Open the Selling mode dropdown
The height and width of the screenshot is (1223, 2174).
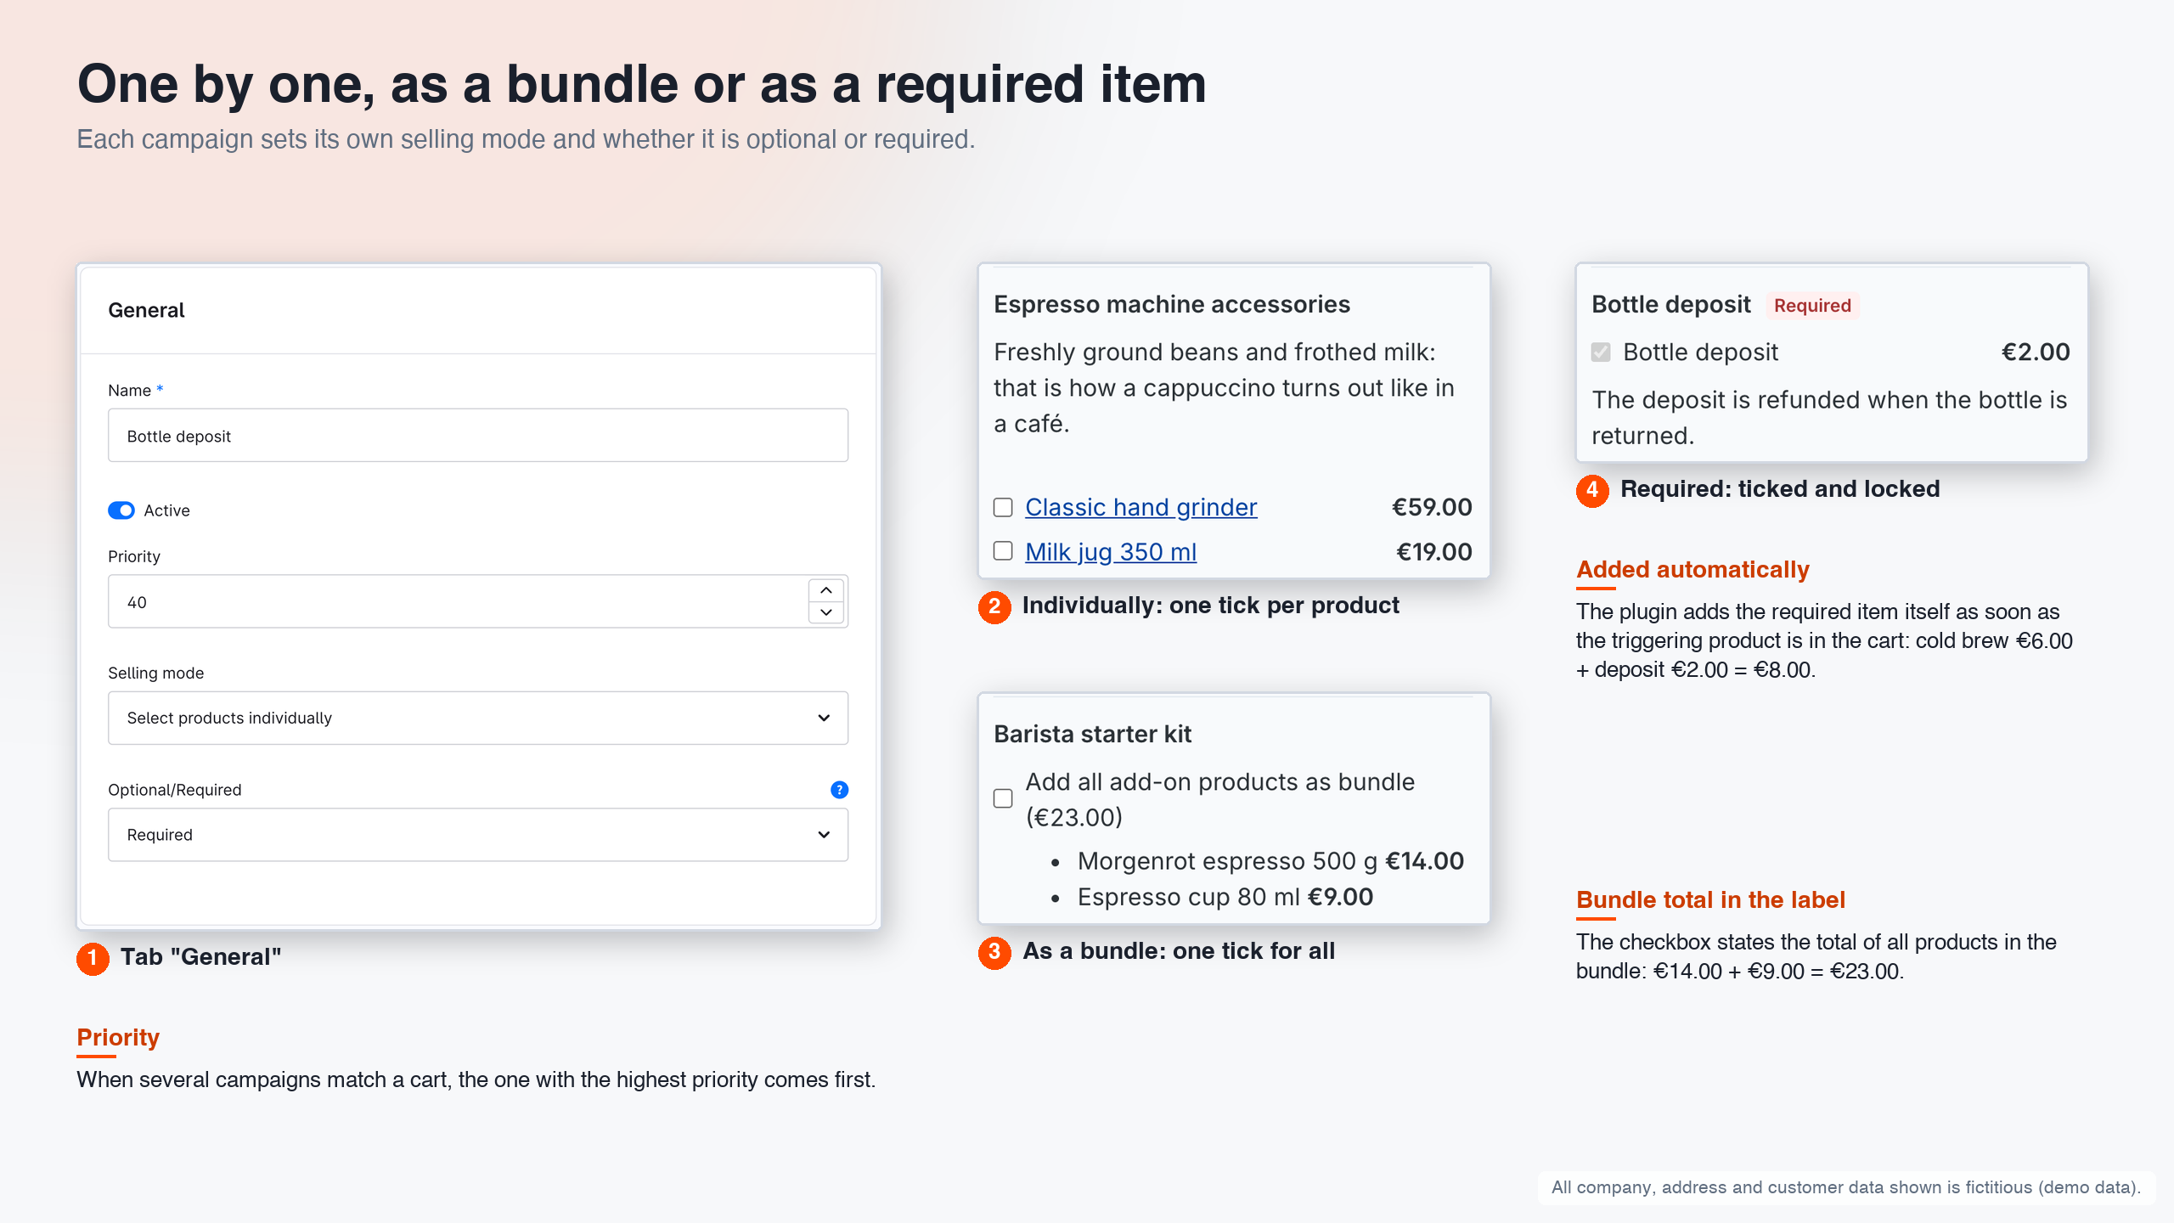[478, 718]
